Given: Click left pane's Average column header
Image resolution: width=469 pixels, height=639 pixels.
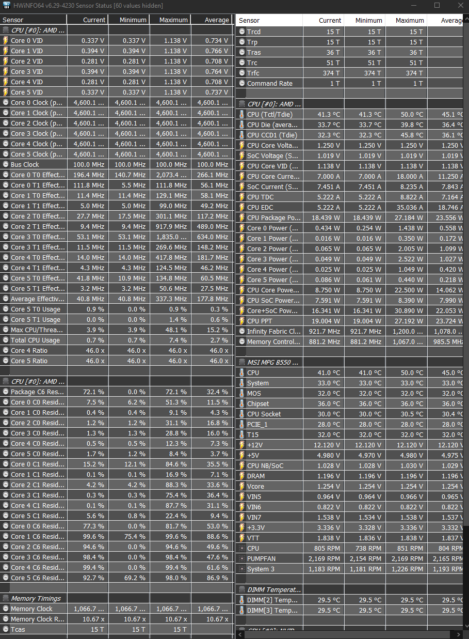Looking at the screenshot, I should [212, 20].
